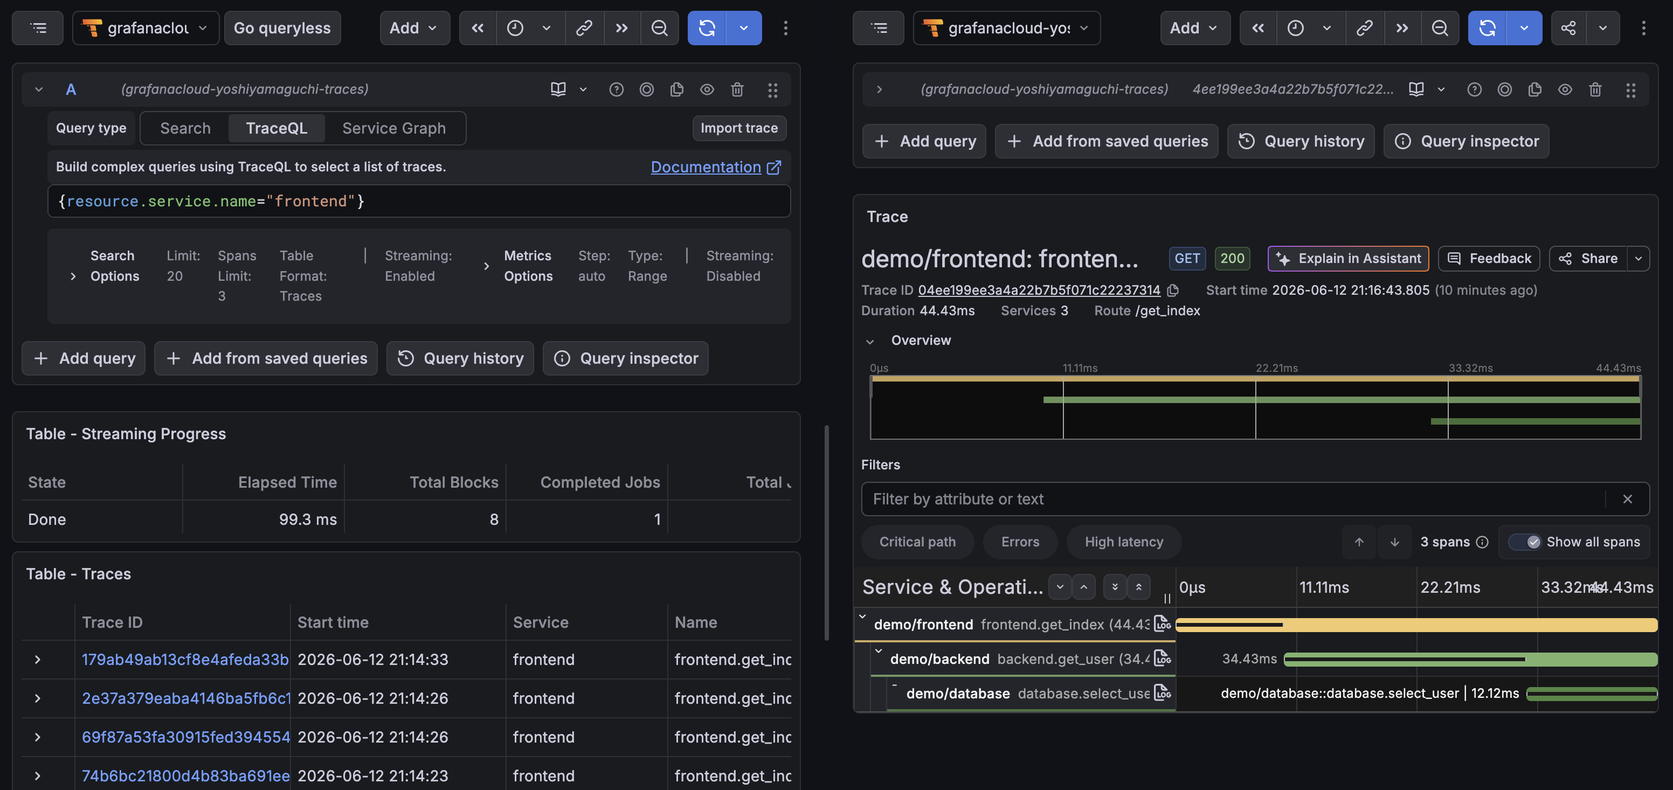Screen dimensions: 1673x790
Task: Hide response for right pane trace query
Action: pos(1565,89)
